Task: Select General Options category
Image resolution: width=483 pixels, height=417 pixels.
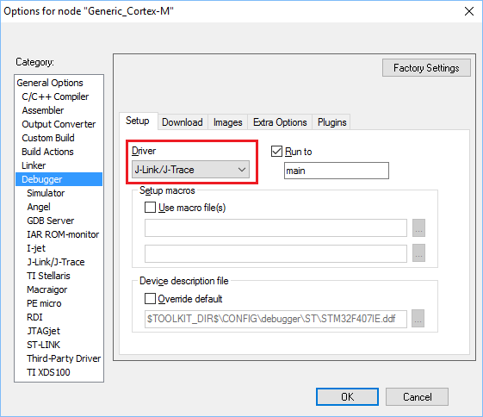Action: click(x=50, y=83)
